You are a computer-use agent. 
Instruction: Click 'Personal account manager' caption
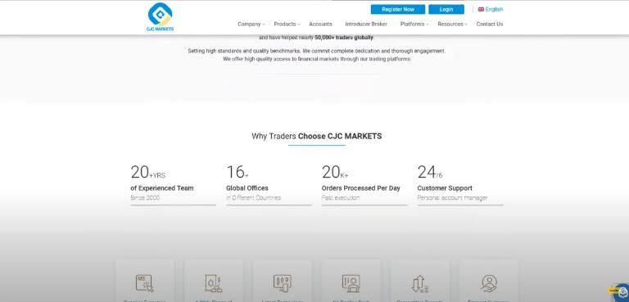click(x=452, y=198)
